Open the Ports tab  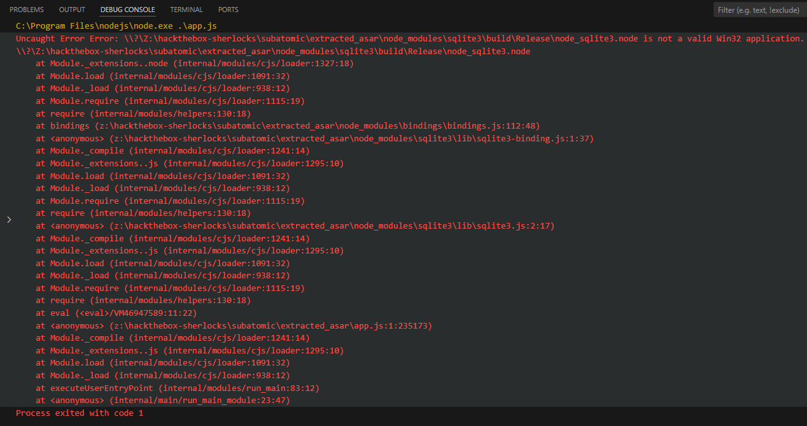point(228,10)
